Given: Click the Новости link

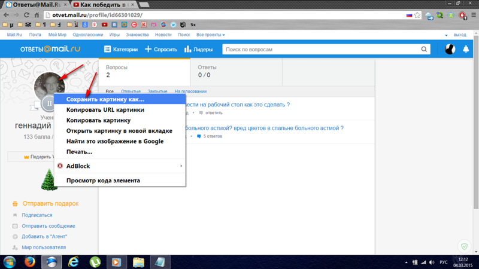Looking at the screenshot, I should point(163,35).
